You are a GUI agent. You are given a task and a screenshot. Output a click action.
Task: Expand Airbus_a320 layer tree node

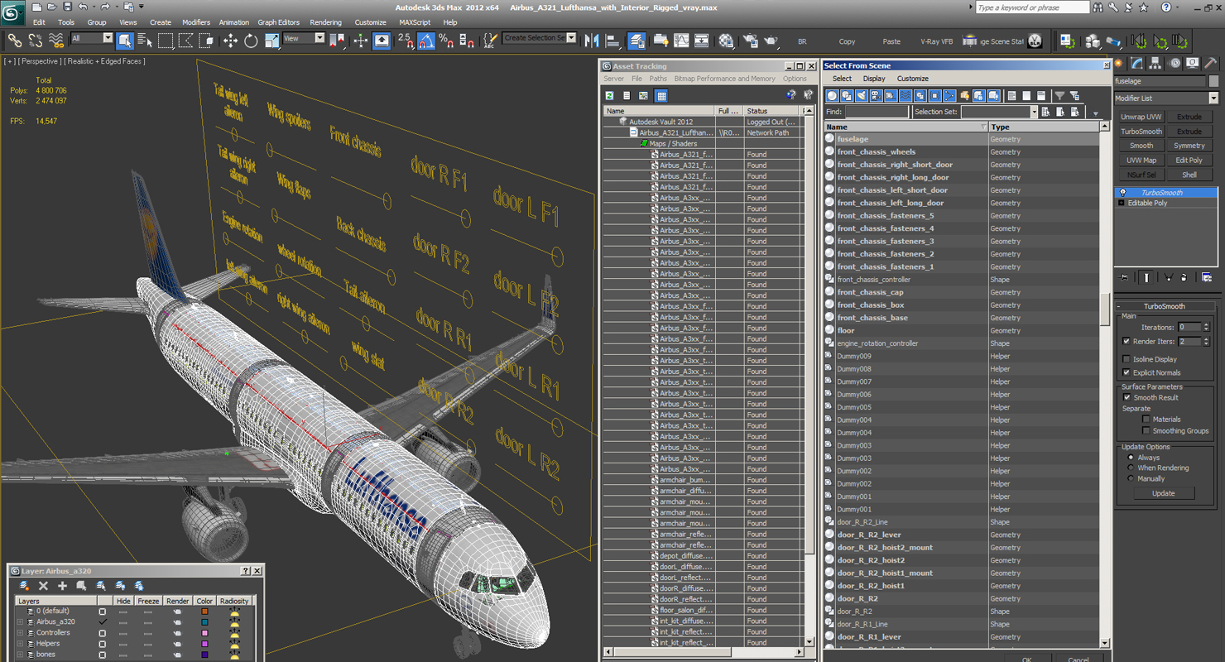pyautogui.click(x=20, y=621)
